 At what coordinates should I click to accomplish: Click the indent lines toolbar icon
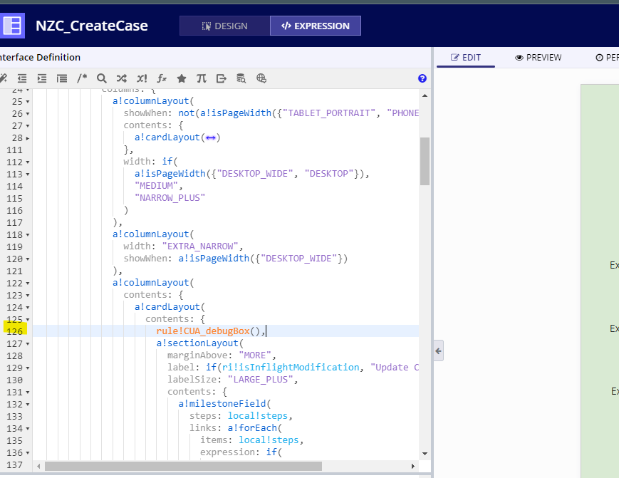coord(42,78)
